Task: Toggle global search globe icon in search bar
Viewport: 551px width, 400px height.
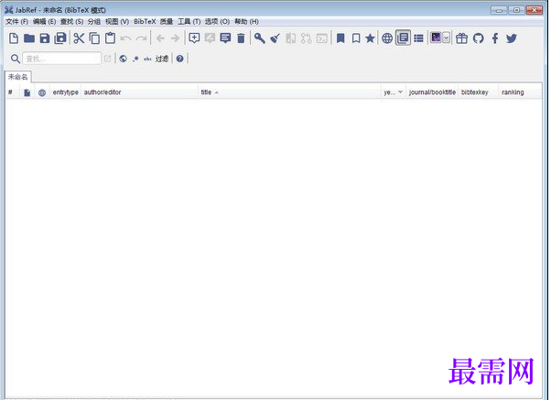Action: click(123, 59)
